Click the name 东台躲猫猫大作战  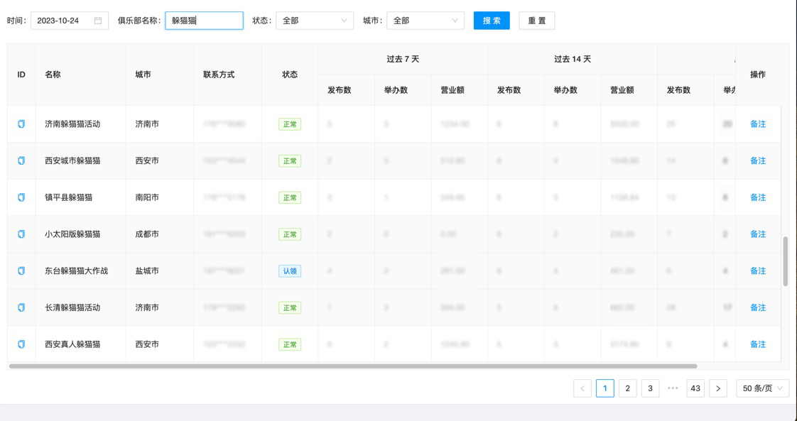click(x=77, y=270)
